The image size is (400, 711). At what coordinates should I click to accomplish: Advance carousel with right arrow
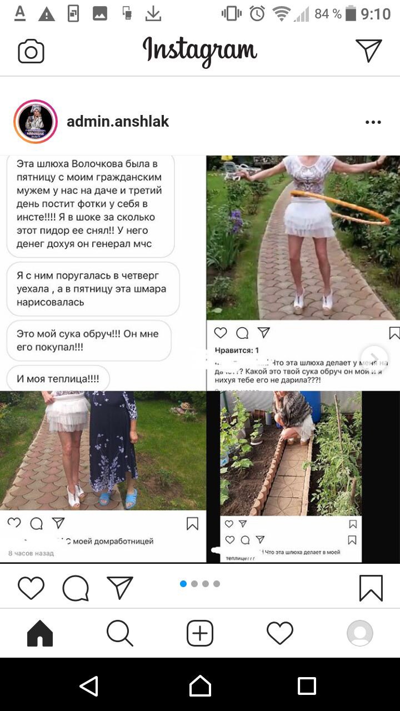(x=374, y=357)
